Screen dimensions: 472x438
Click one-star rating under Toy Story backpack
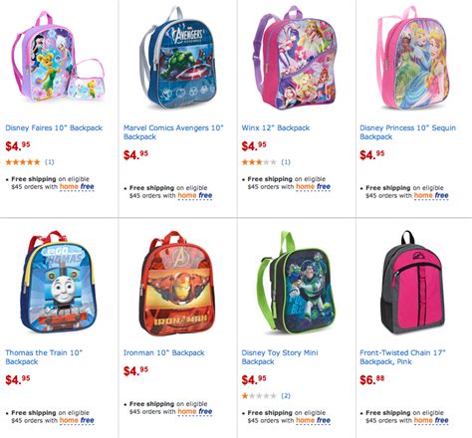(x=259, y=396)
